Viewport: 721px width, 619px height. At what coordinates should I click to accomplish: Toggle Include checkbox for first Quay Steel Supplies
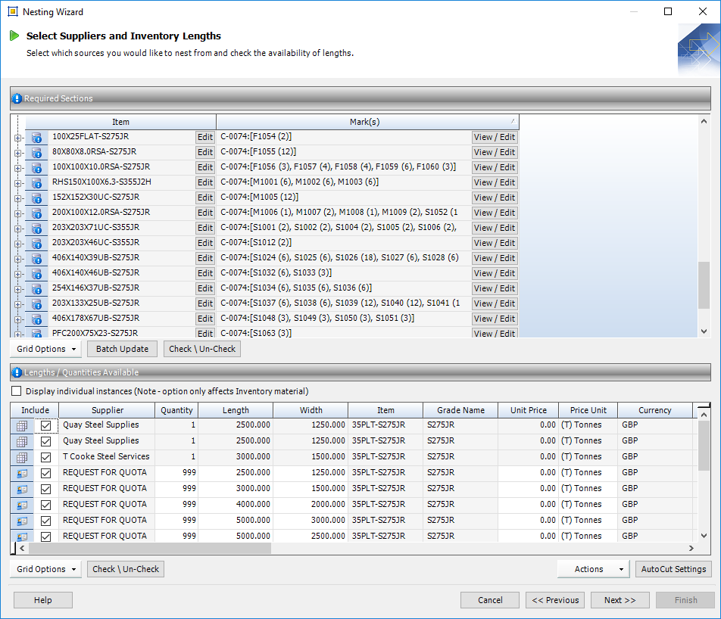pos(45,426)
